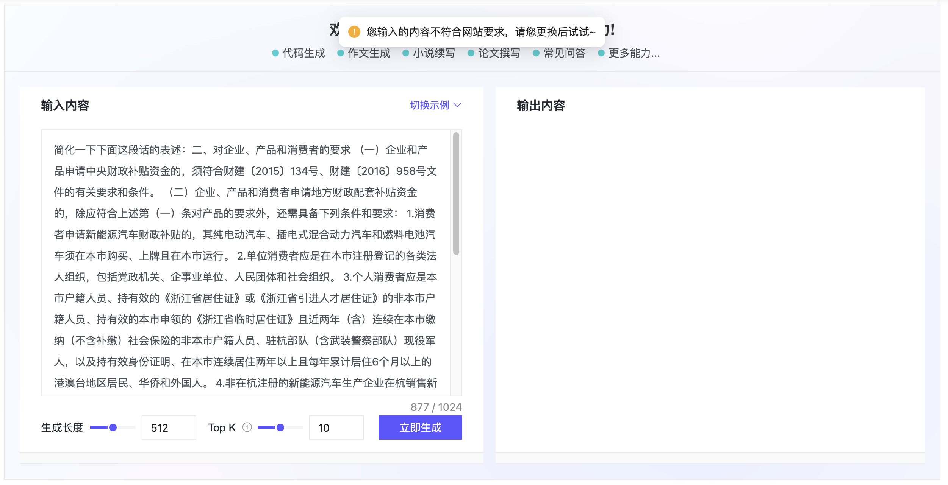Click the Top K slider handle
Viewport: 948px width, 485px height.
tap(280, 427)
